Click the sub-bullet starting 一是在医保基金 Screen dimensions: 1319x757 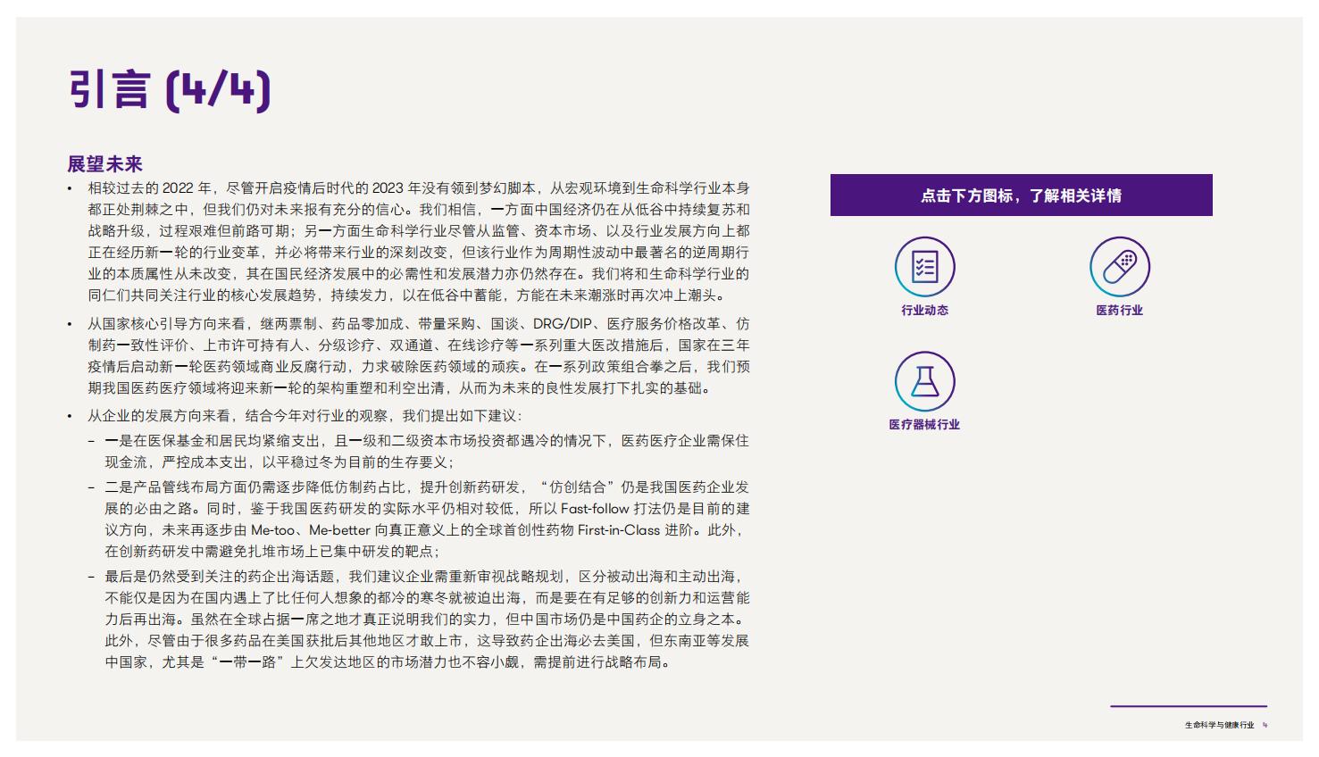(427, 452)
